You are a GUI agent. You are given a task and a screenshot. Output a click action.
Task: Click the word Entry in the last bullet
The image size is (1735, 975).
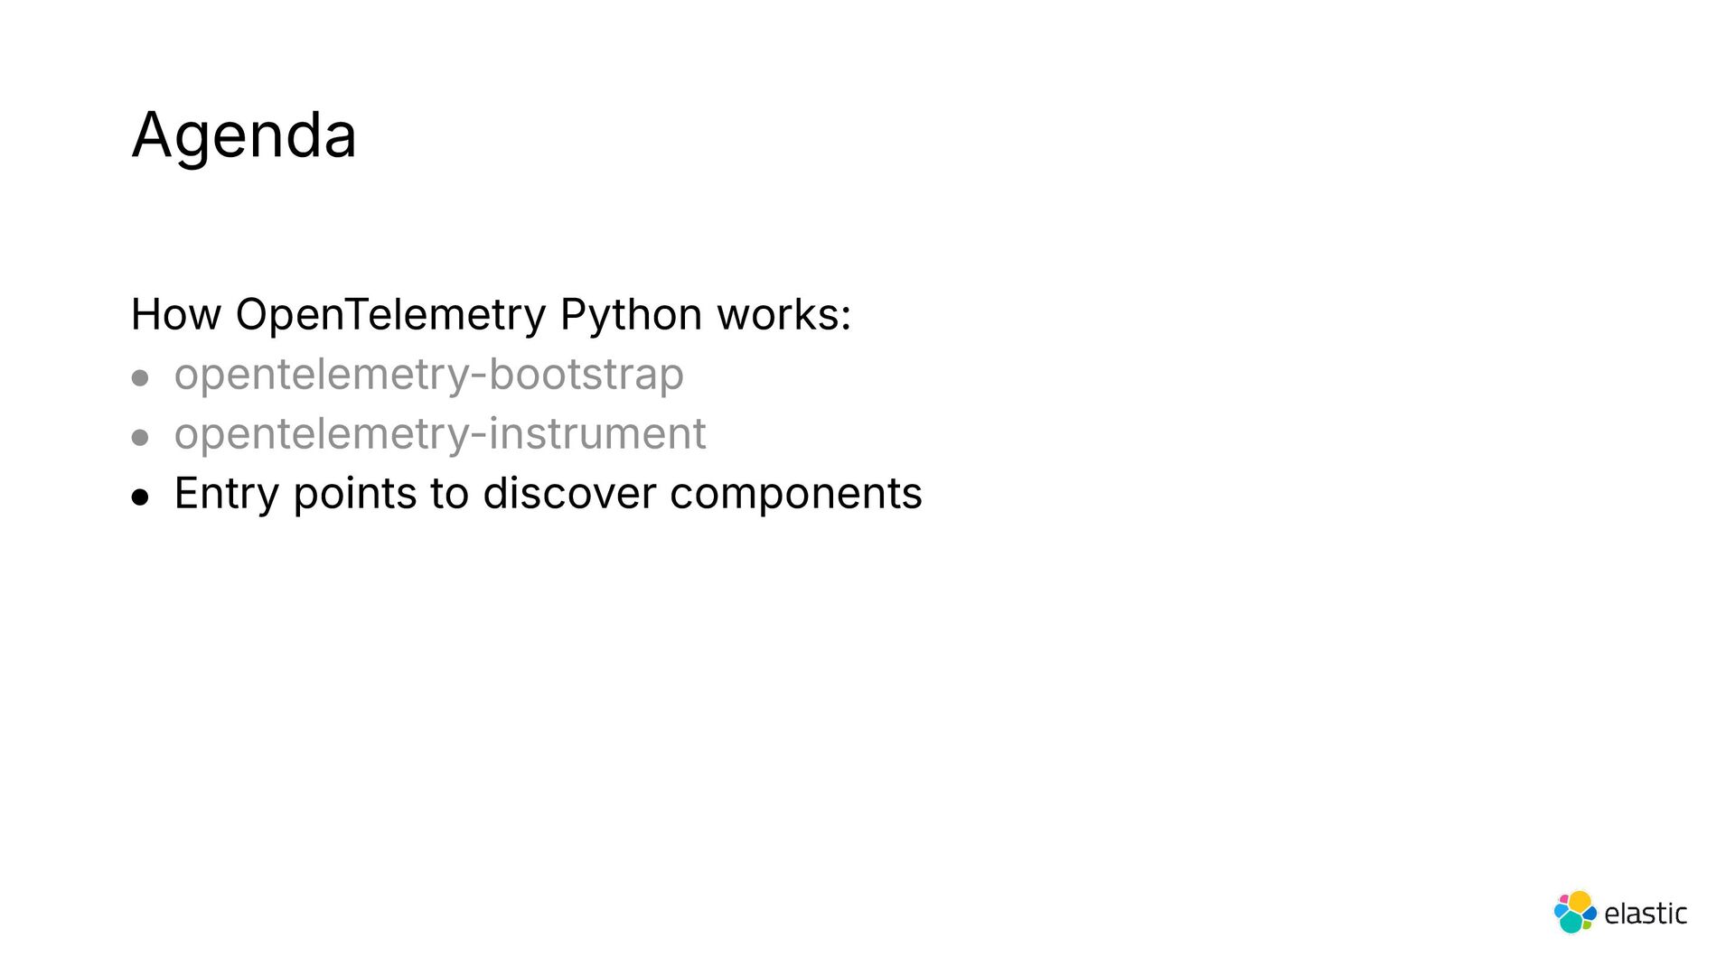[x=227, y=495]
